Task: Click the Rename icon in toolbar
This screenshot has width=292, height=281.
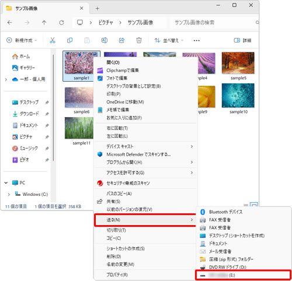Action: pos(105,40)
